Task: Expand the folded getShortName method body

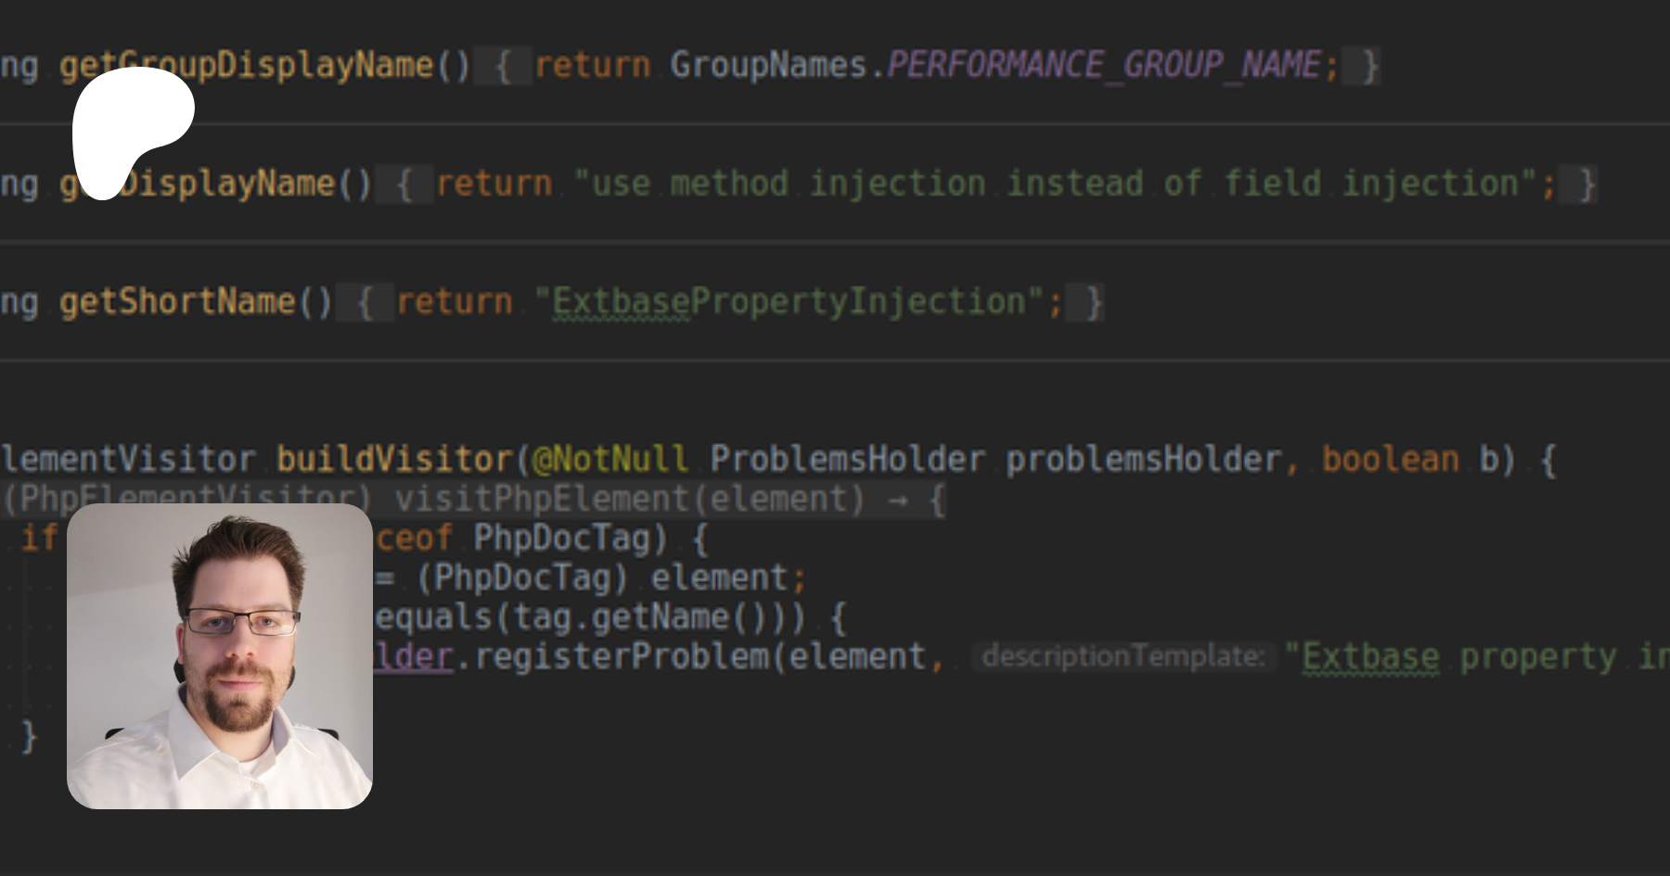Action: (x=365, y=302)
